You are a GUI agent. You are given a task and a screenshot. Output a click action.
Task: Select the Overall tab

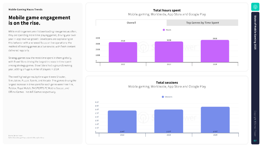(131, 23)
